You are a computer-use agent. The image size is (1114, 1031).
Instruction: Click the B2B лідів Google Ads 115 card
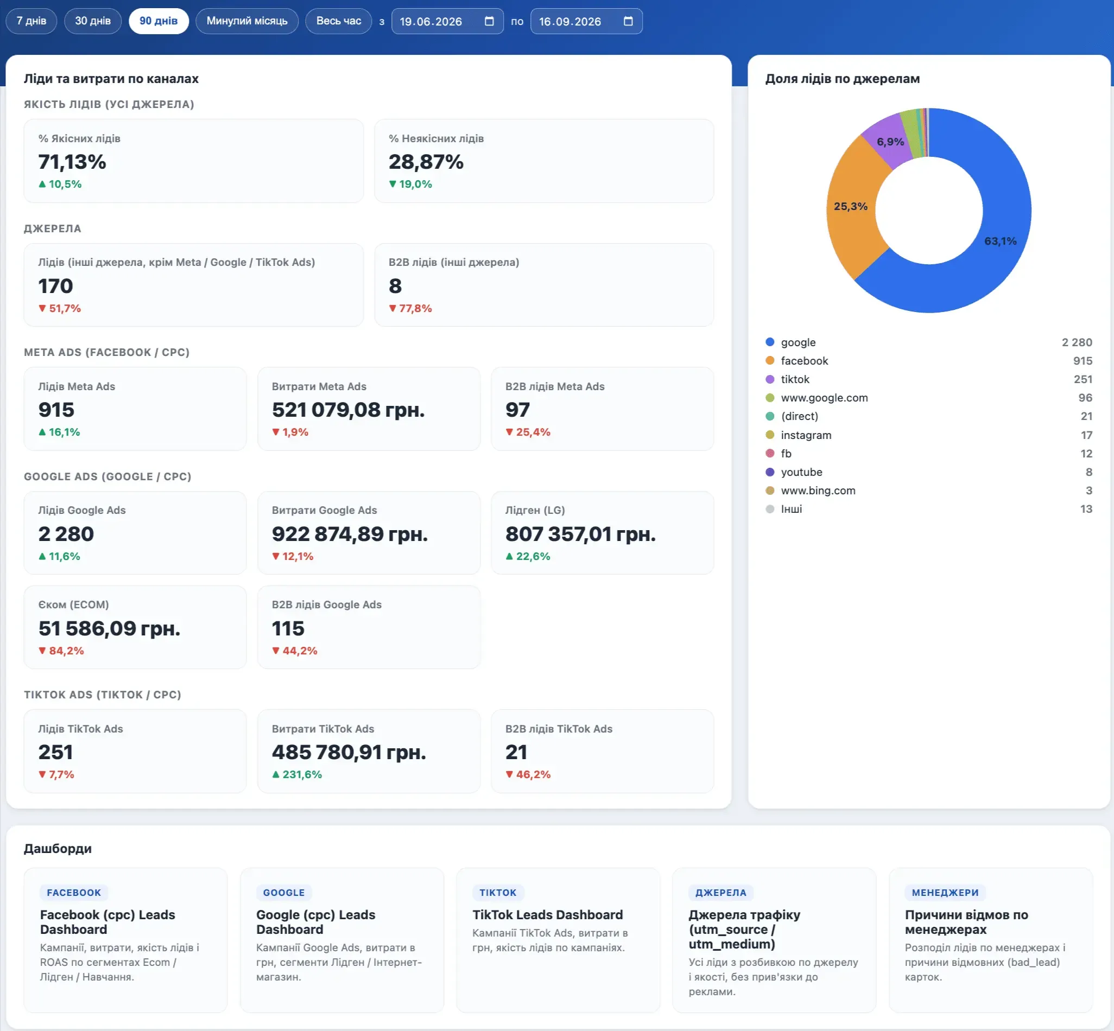pos(369,627)
